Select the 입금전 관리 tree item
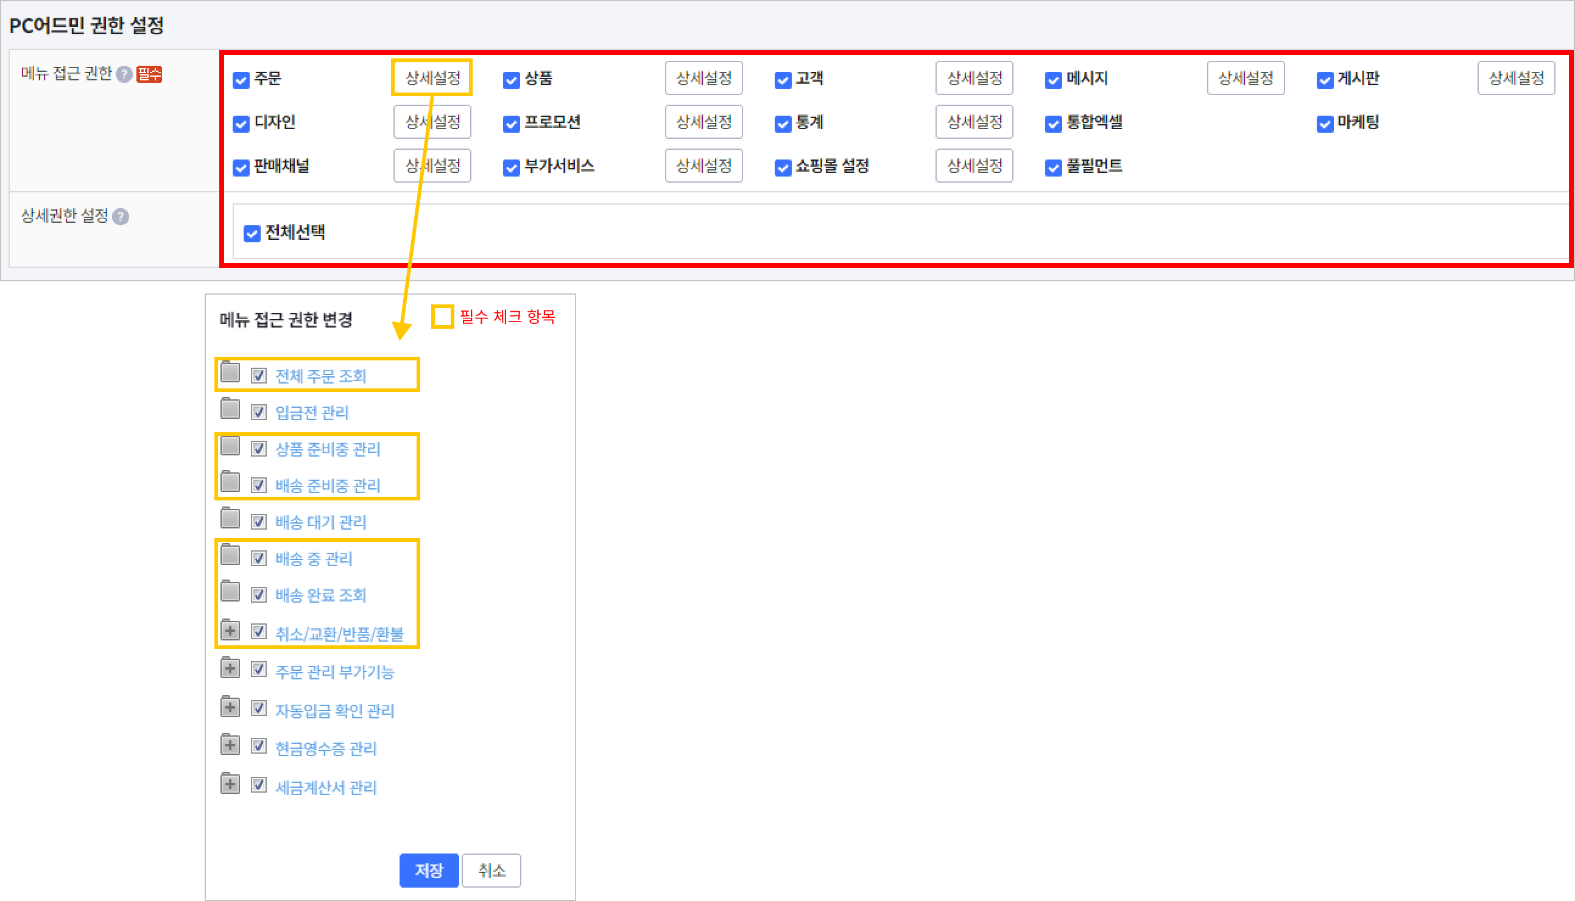Viewport: 1575px width, 901px height. [x=312, y=412]
